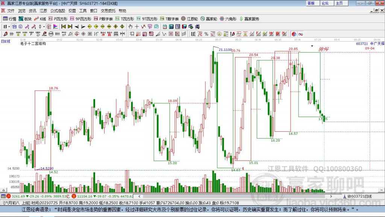Click the 16.57 price label

tap(293, 134)
